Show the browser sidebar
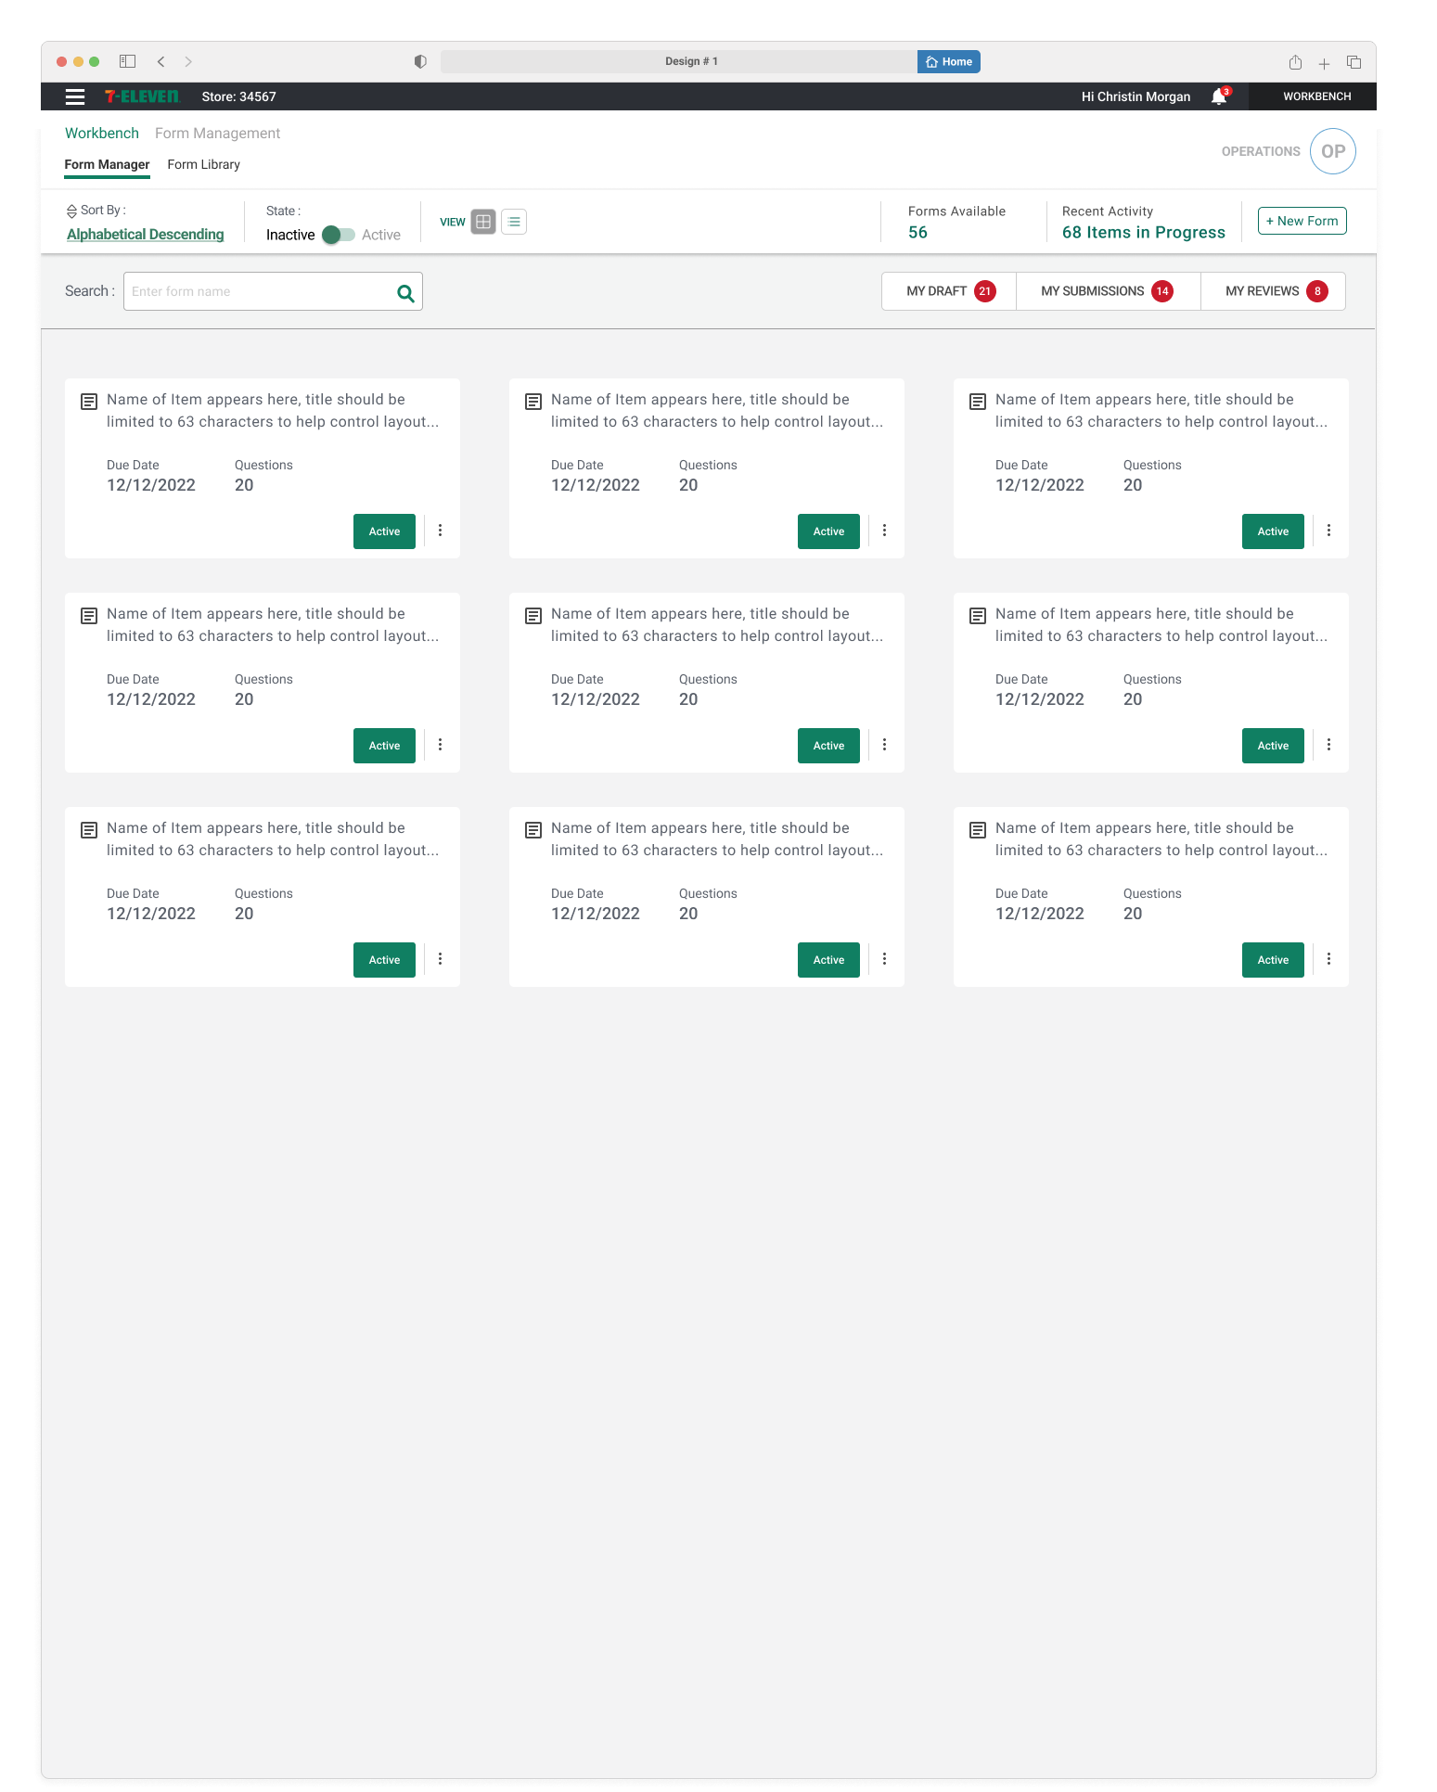Viewport: 1437px width, 1792px height. 128,61
